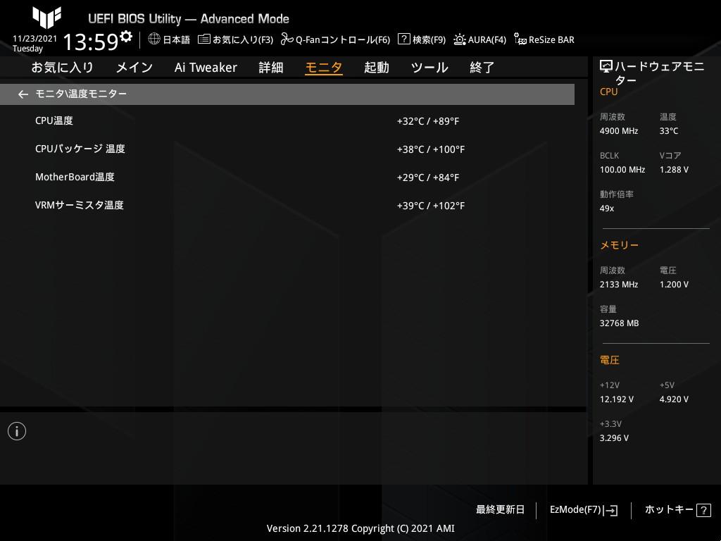Click the info circle icon
Screen dimensions: 721x541
pyautogui.click(x=17, y=431)
